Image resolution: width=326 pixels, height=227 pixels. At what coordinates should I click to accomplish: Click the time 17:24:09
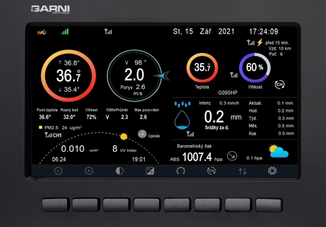(x=263, y=32)
